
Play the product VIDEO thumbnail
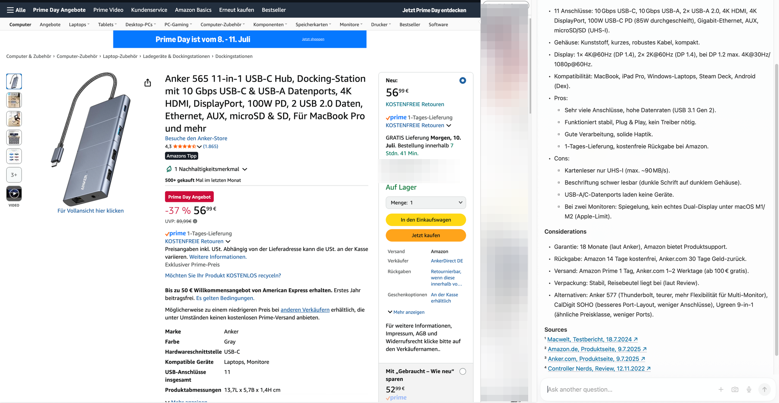click(14, 193)
